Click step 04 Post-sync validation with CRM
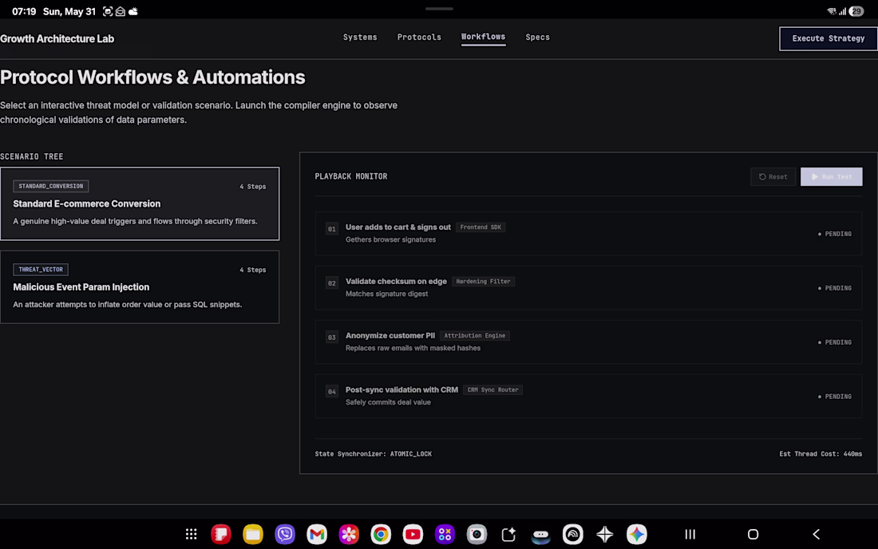878x549 pixels. [x=588, y=397]
